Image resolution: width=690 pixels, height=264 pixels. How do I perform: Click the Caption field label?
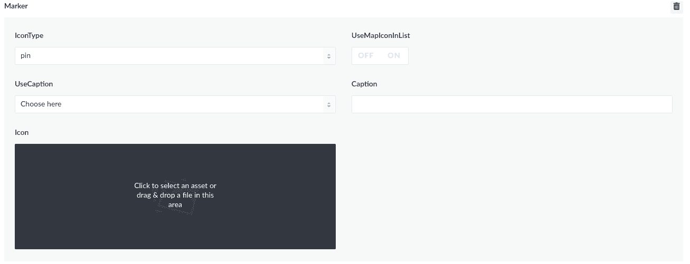pyautogui.click(x=364, y=84)
